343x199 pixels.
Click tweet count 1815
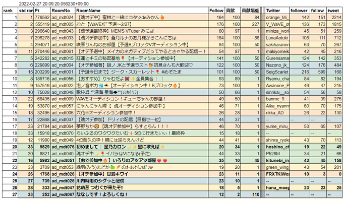click(x=336, y=24)
